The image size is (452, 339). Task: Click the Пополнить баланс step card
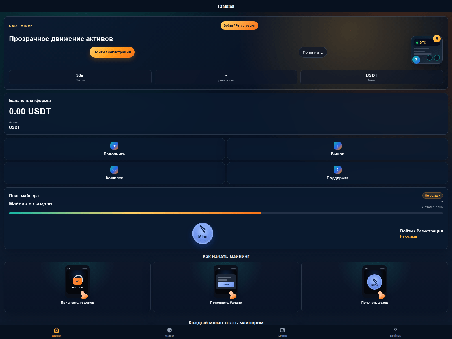point(226,287)
